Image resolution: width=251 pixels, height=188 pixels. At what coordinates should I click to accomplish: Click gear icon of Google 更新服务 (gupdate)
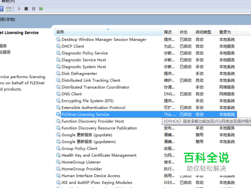click(x=58, y=135)
